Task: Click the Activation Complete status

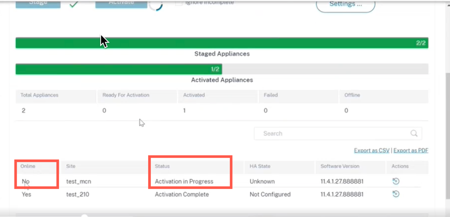Action: [182, 195]
